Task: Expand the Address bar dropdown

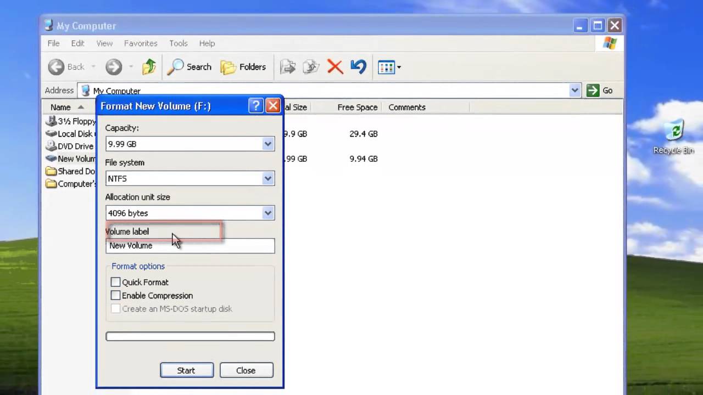Action: coord(574,91)
